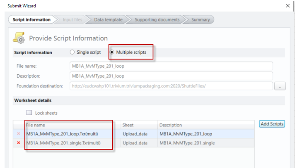Screen dimensions: 297x168
Task: Click the Foundation destination URL field
Action: coord(171,86)
